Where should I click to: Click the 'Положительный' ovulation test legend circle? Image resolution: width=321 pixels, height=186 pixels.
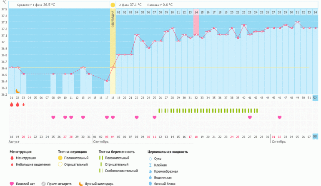coord(60,158)
